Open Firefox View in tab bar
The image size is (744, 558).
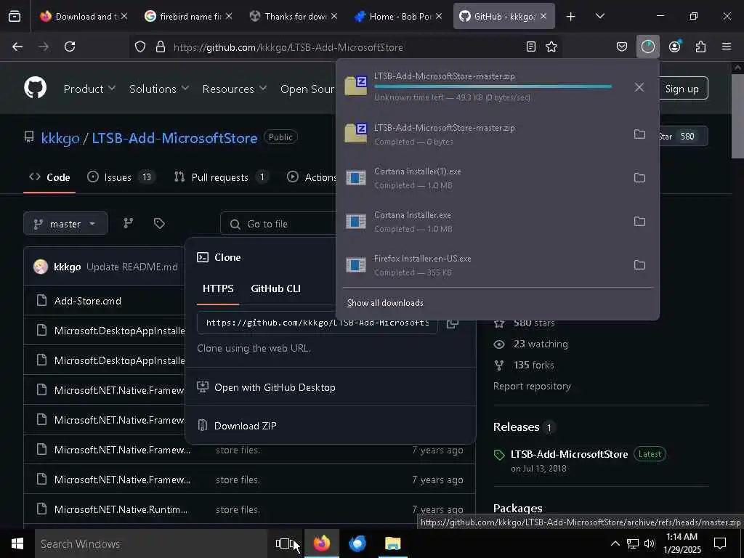tap(15, 16)
